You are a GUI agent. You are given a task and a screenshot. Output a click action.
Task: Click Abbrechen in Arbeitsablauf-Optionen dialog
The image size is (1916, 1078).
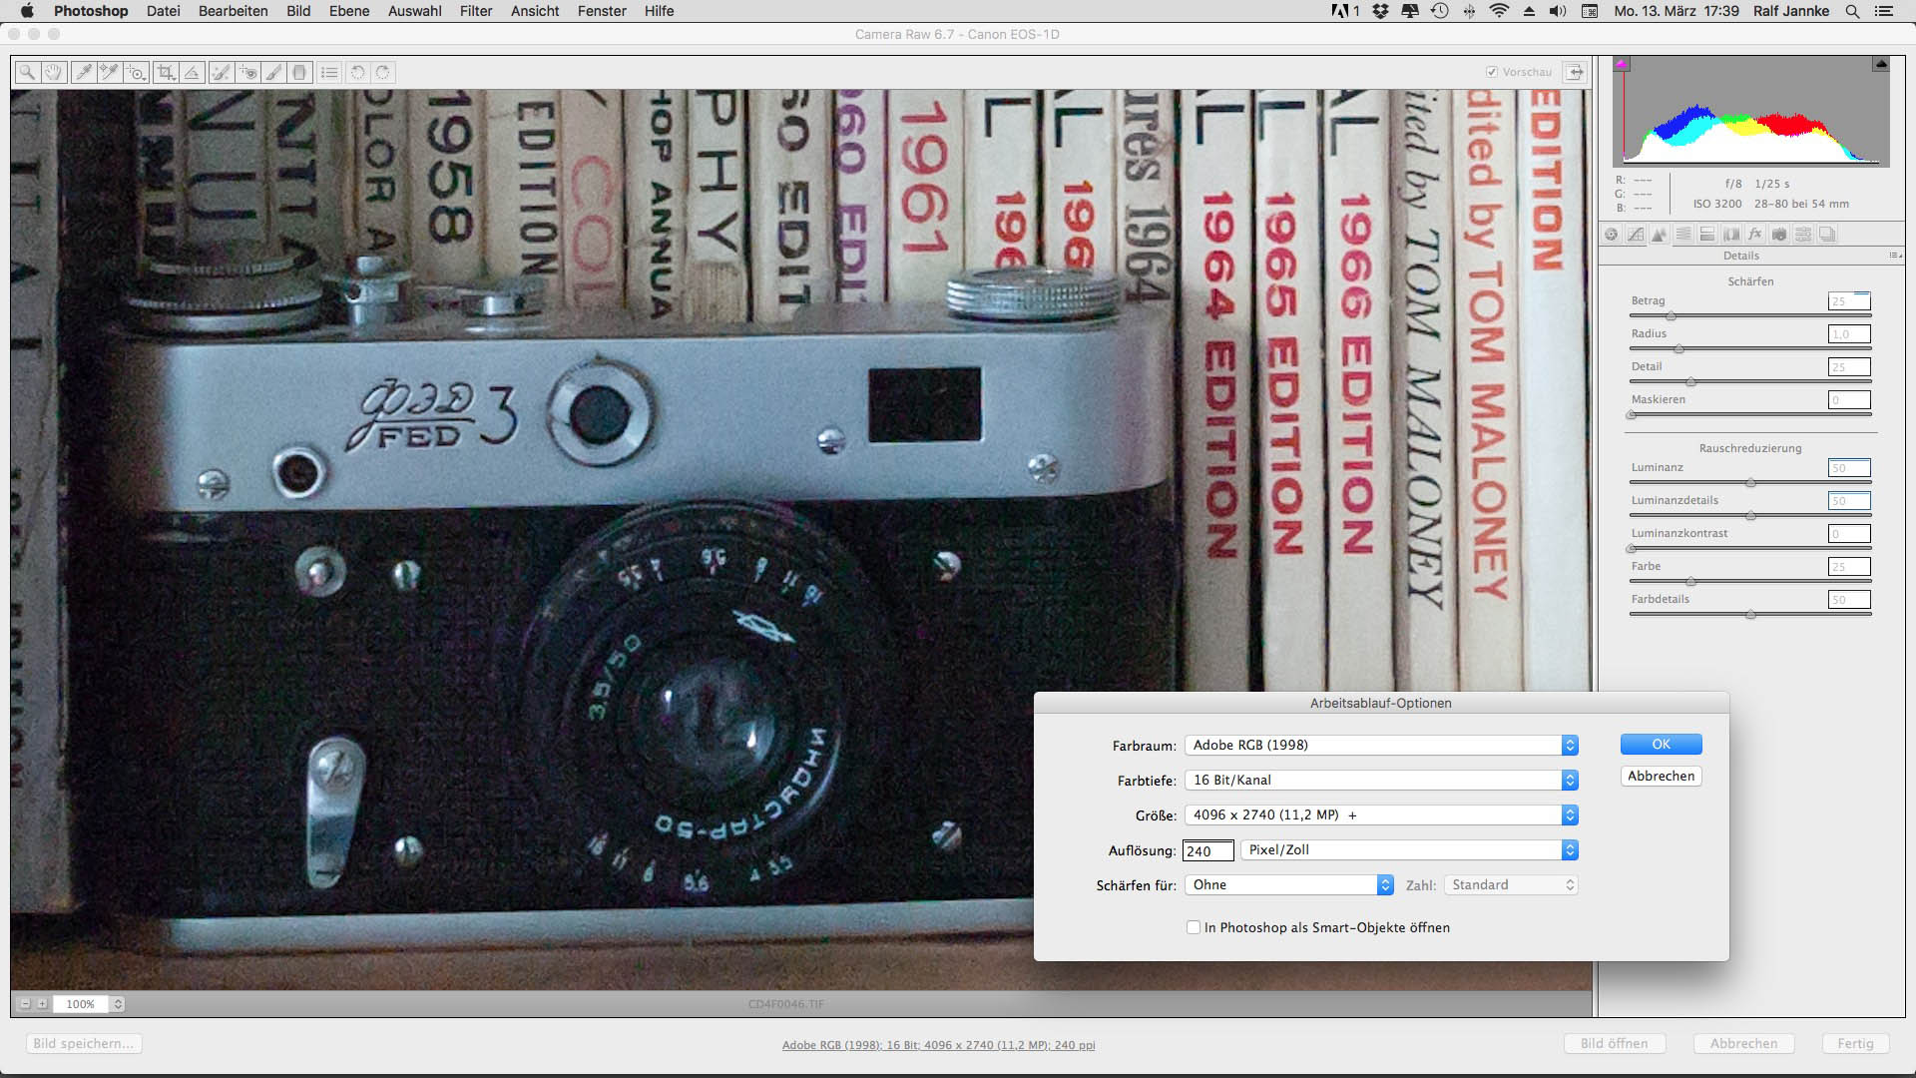1662,777
